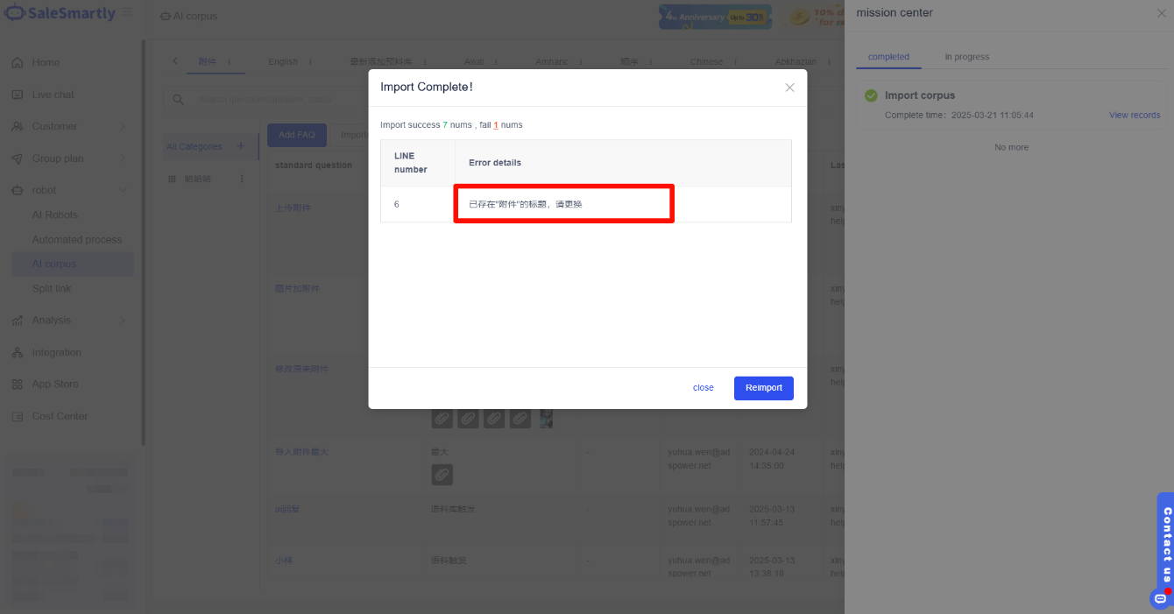
Task: Close the mission center panel
Action: (x=1162, y=12)
